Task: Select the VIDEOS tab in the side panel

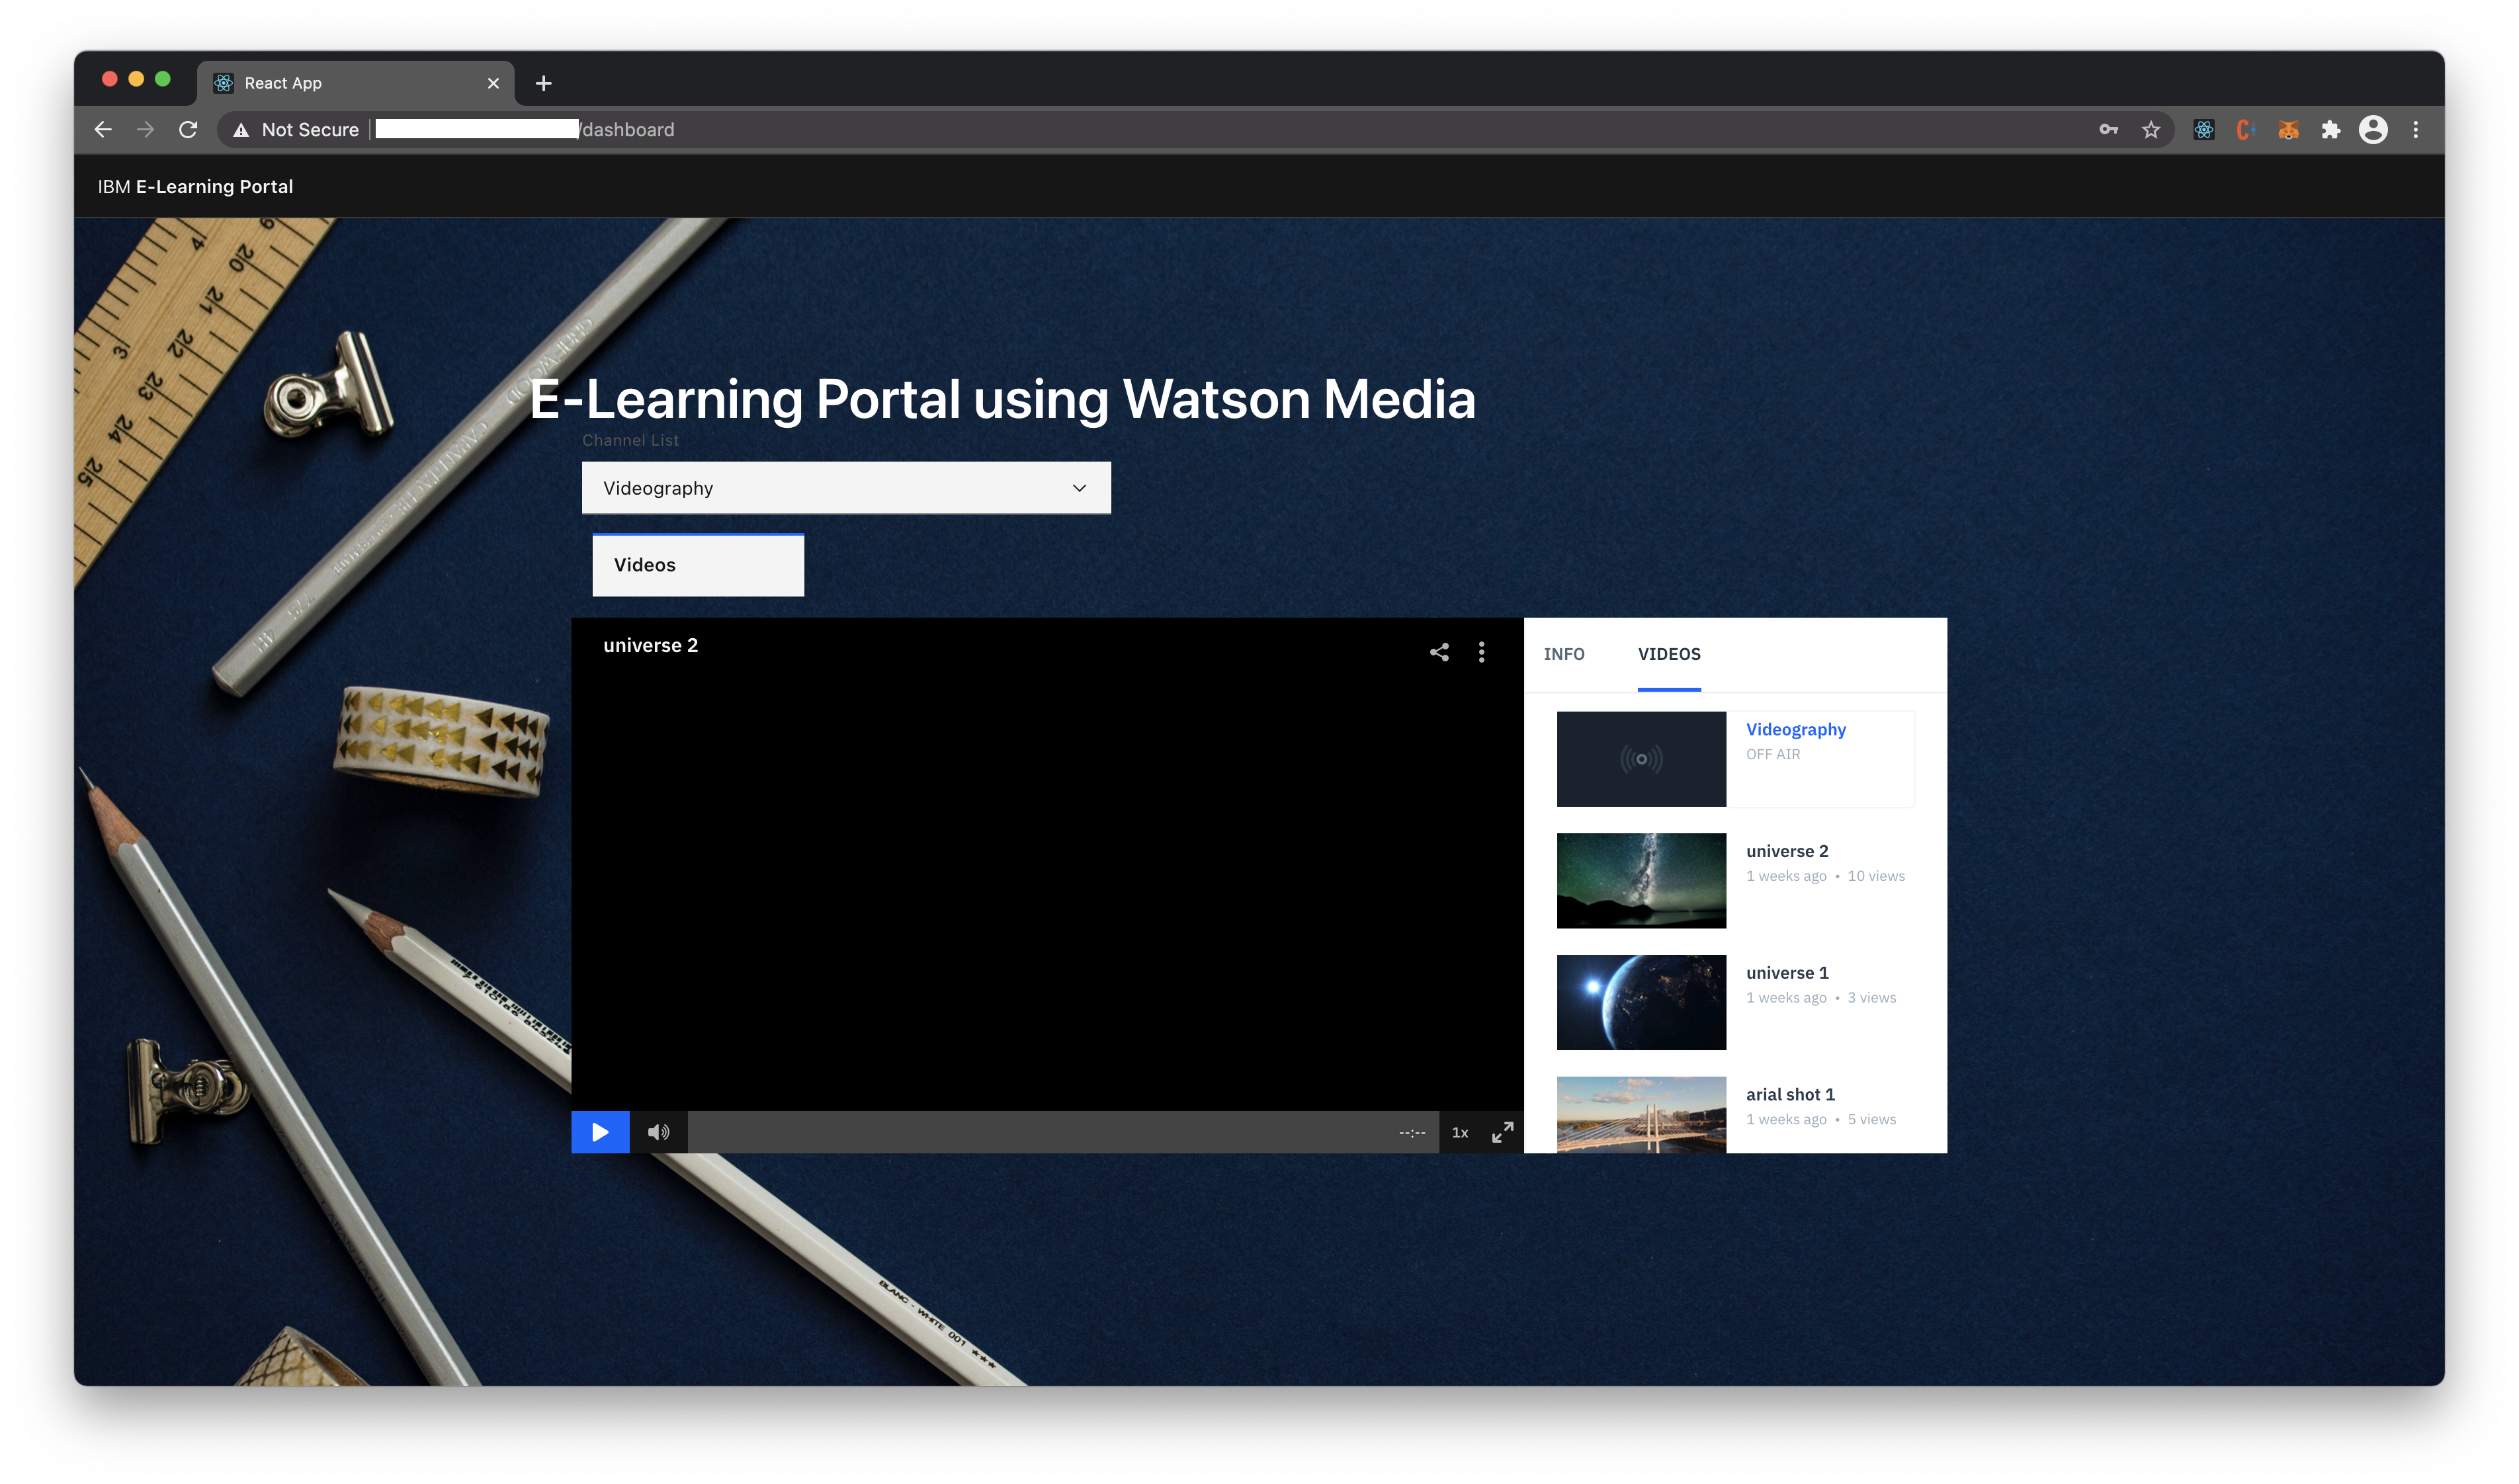Action: tap(1668, 654)
